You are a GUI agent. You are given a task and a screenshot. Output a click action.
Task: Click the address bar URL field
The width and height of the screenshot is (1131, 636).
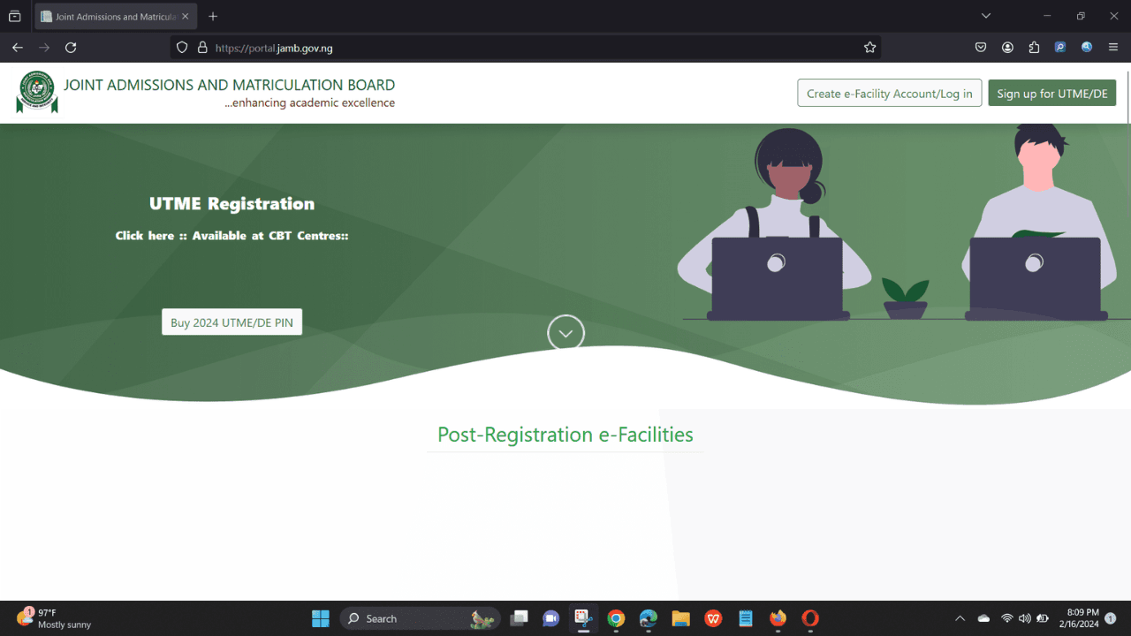click(526, 48)
